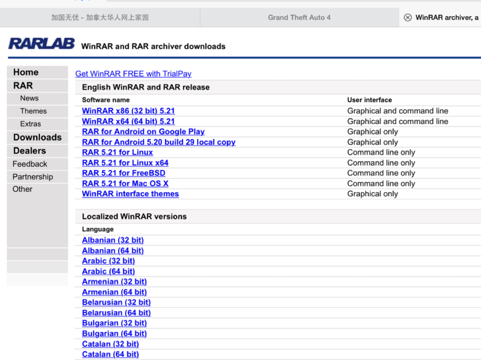Download Belarusian (32 bit) version

pos(116,302)
